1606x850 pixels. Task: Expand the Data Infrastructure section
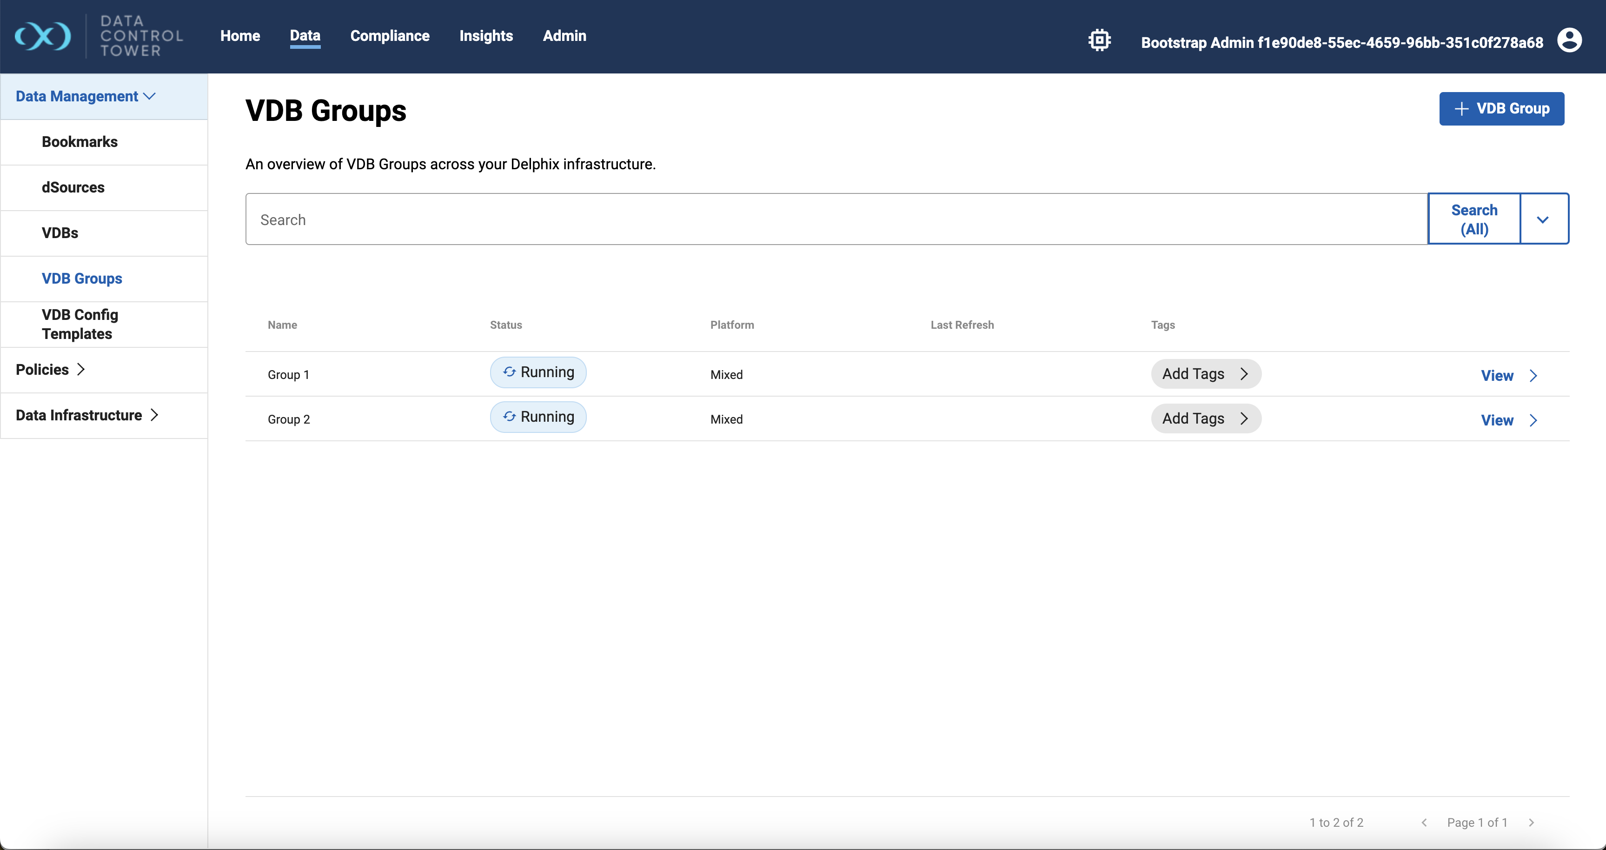[86, 415]
